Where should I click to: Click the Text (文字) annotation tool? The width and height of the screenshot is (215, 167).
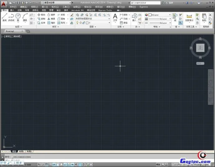[115, 17]
